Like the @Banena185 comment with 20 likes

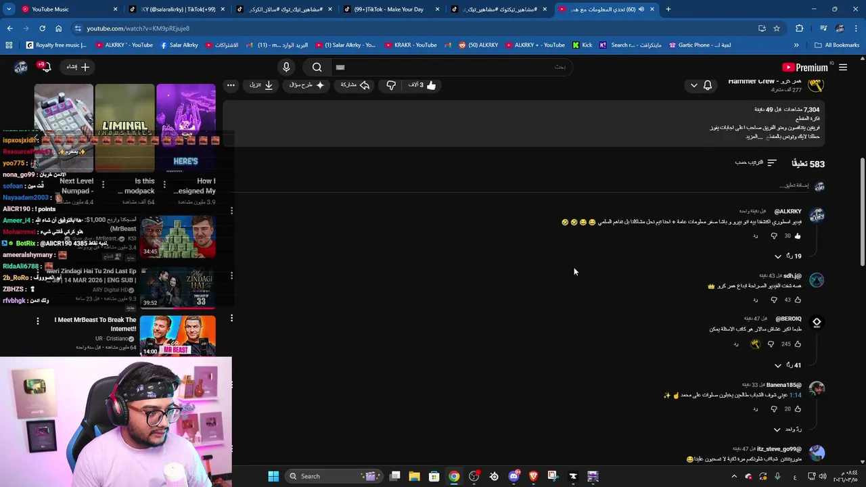798,409
